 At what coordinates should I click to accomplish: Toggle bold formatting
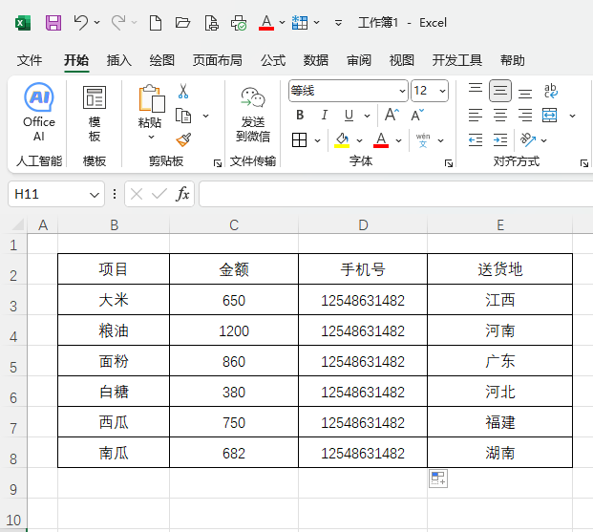point(300,115)
